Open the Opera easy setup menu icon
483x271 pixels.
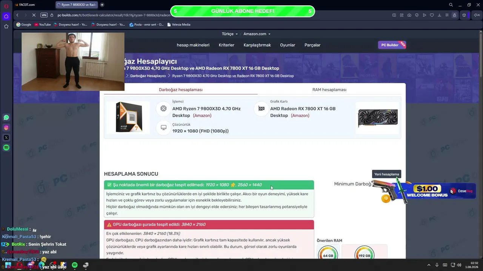(x=447, y=15)
